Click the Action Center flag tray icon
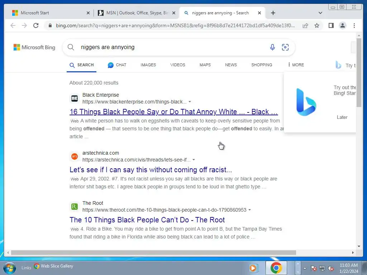This screenshot has height=275, width=367. point(313,268)
